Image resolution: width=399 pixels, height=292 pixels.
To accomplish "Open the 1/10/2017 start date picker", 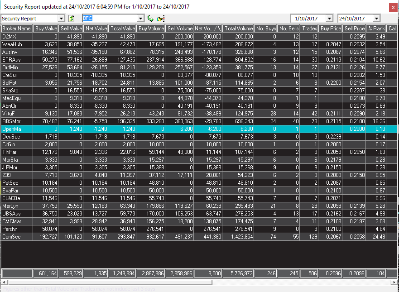I will coord(329,19).
